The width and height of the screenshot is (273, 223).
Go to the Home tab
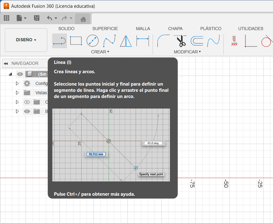point(83,19)
